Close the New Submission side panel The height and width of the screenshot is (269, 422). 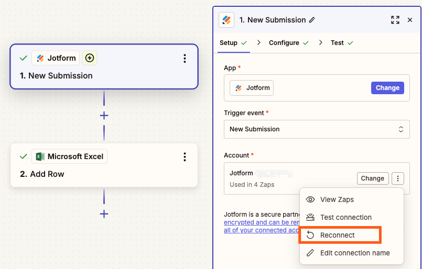tap(410, 20)
